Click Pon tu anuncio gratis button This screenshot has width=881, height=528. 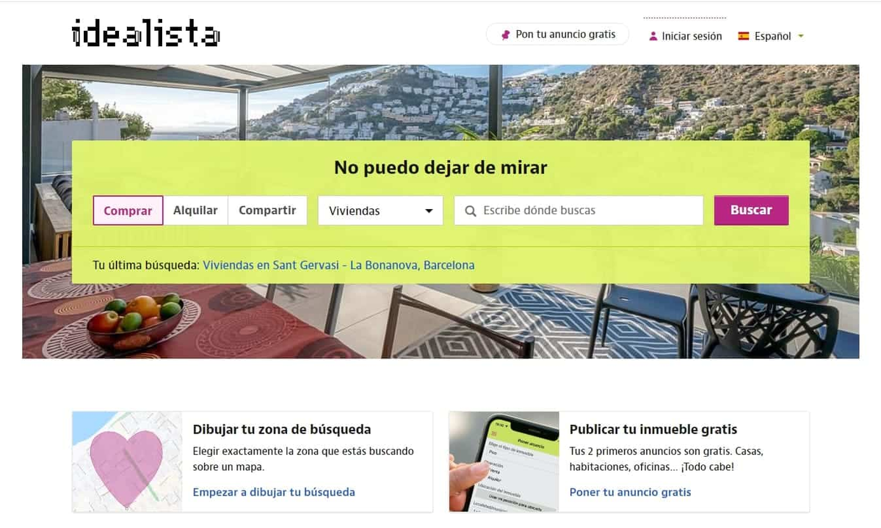pos(557,34)
